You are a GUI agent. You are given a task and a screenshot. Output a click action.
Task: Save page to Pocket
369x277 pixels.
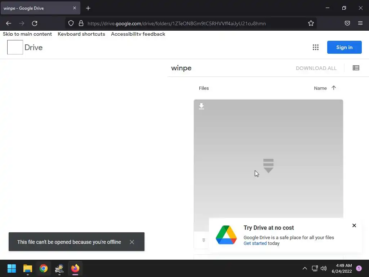pyautogui.click(x=347, y=23)
